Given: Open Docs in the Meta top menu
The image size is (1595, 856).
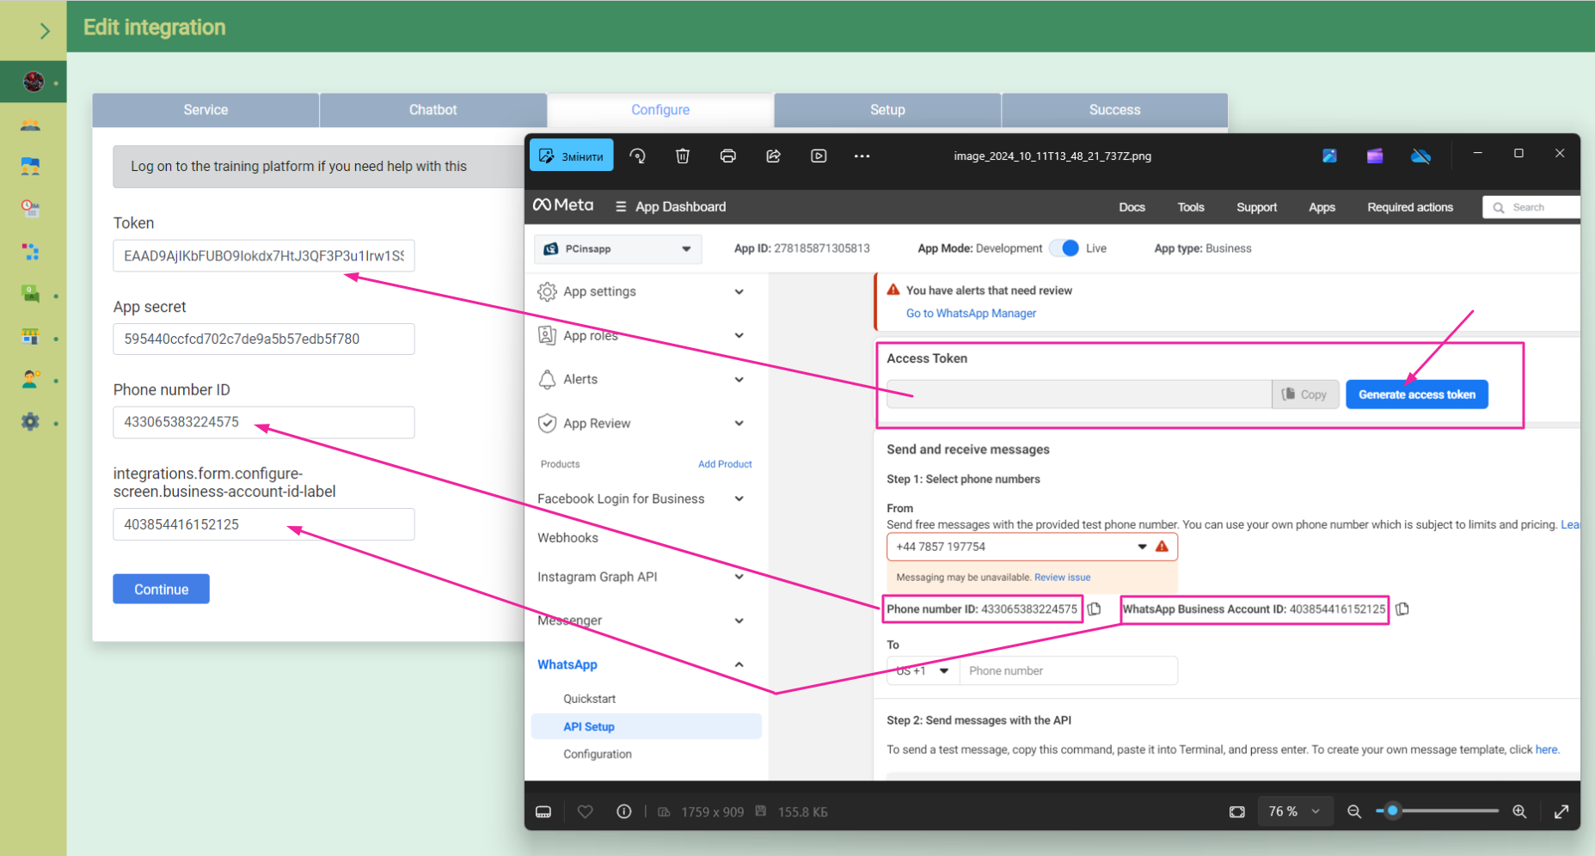Looking at the screenshot, I should click(x=1132, y=207).
